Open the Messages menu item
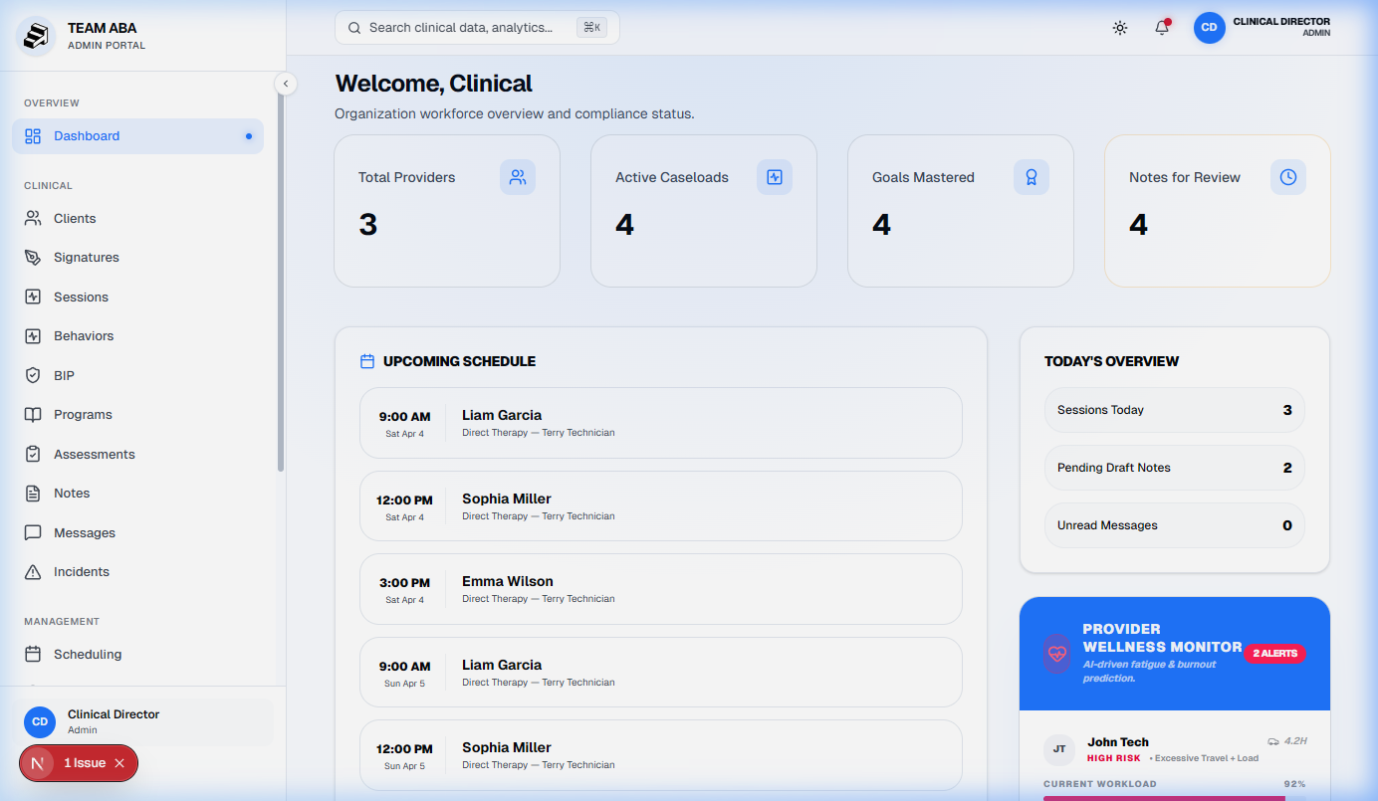Image resolution: width=1378 pixels, height=801 pixels. (x=137, y=532)
